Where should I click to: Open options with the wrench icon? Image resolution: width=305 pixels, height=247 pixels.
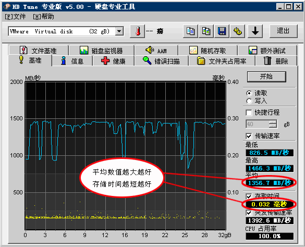point(238,31)
